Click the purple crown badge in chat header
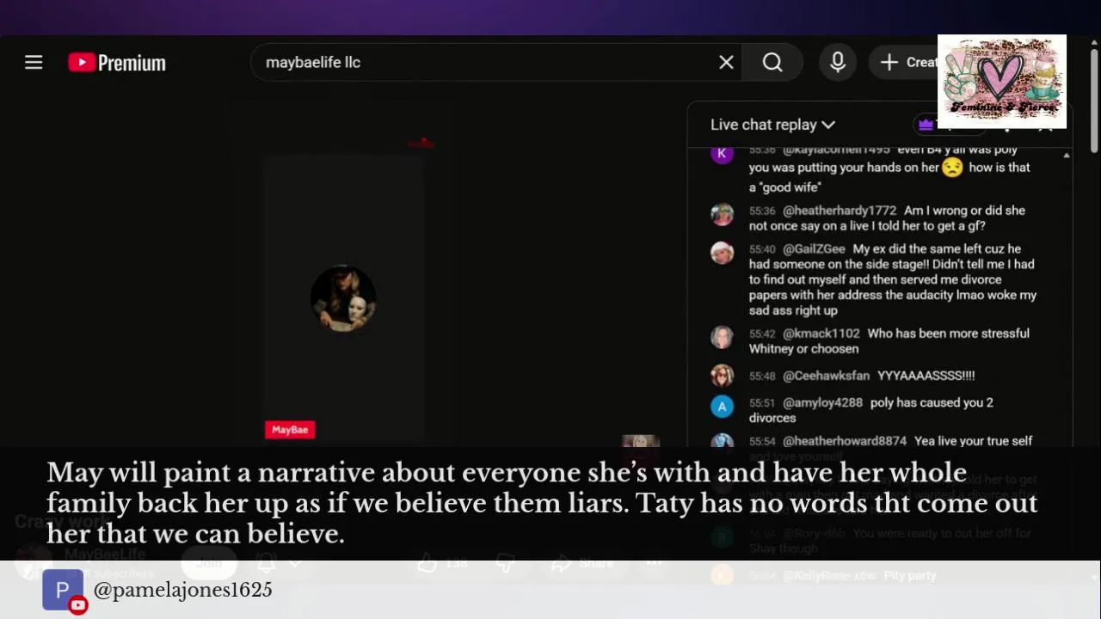 click(926, 125)
